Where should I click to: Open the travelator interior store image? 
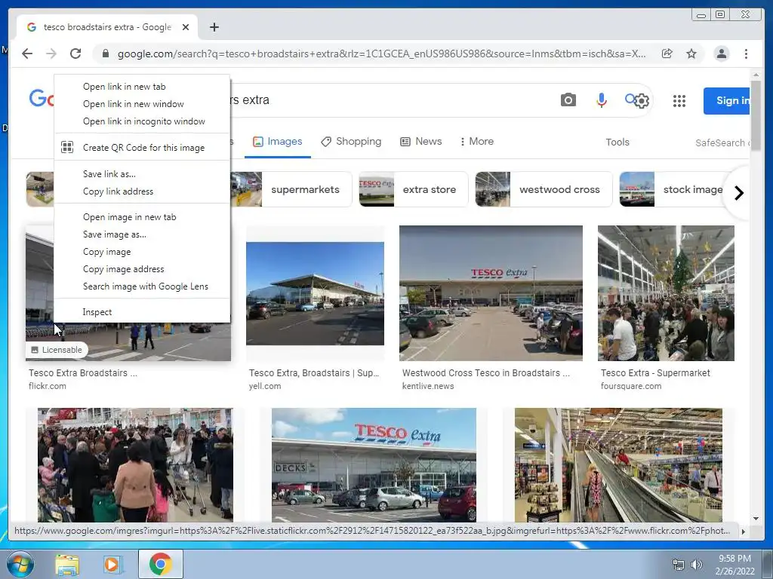pos(618,464)
